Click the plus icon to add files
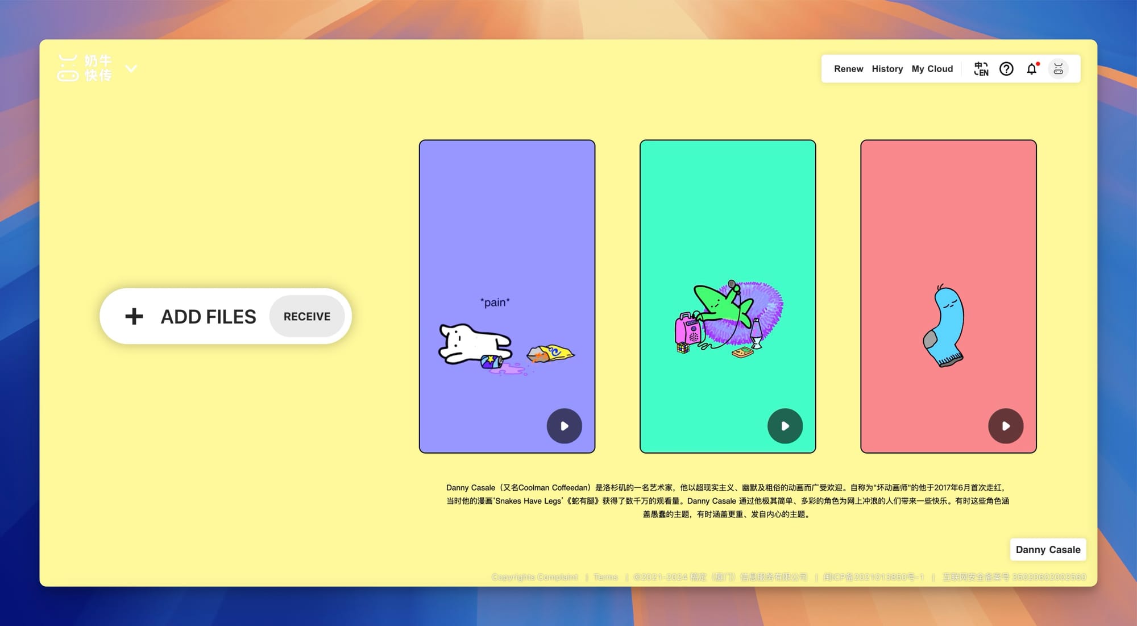Image resolution: width=1137 pixels, height=626 pixels. [x=134, y=316]
